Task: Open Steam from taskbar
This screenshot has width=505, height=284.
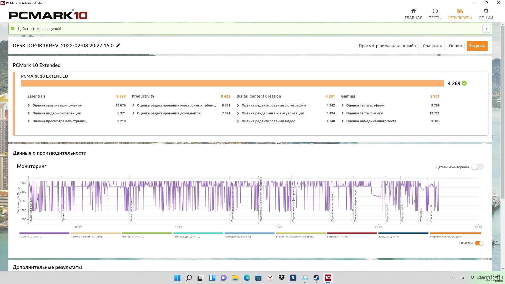Action: [x=316, y=278]
